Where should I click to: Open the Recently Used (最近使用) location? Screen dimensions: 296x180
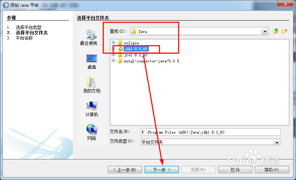point(92,38)
